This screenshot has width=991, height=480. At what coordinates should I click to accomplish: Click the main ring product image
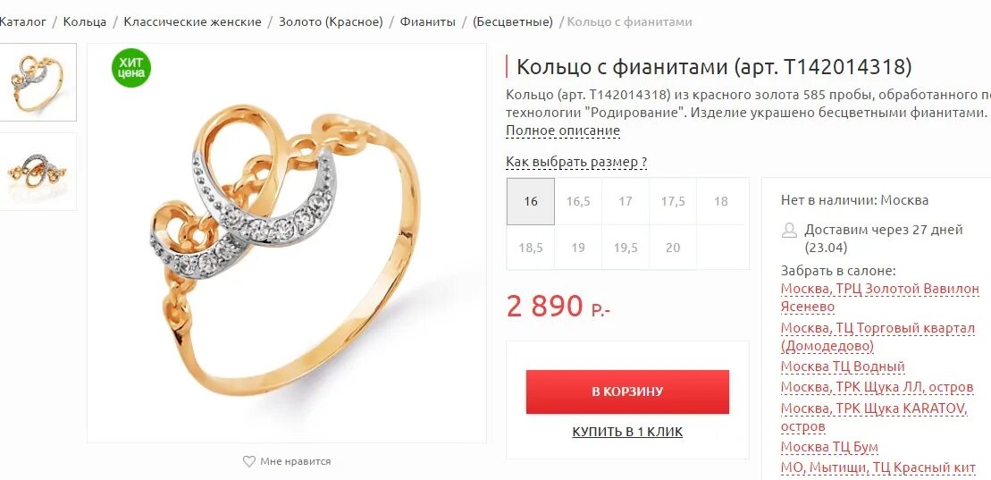(287, 243)
